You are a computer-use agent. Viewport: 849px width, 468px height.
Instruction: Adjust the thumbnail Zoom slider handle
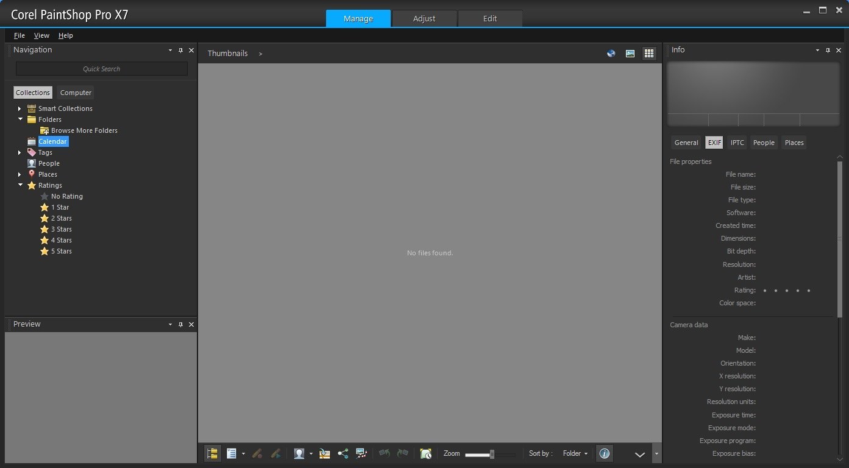[x=492, y=454]
